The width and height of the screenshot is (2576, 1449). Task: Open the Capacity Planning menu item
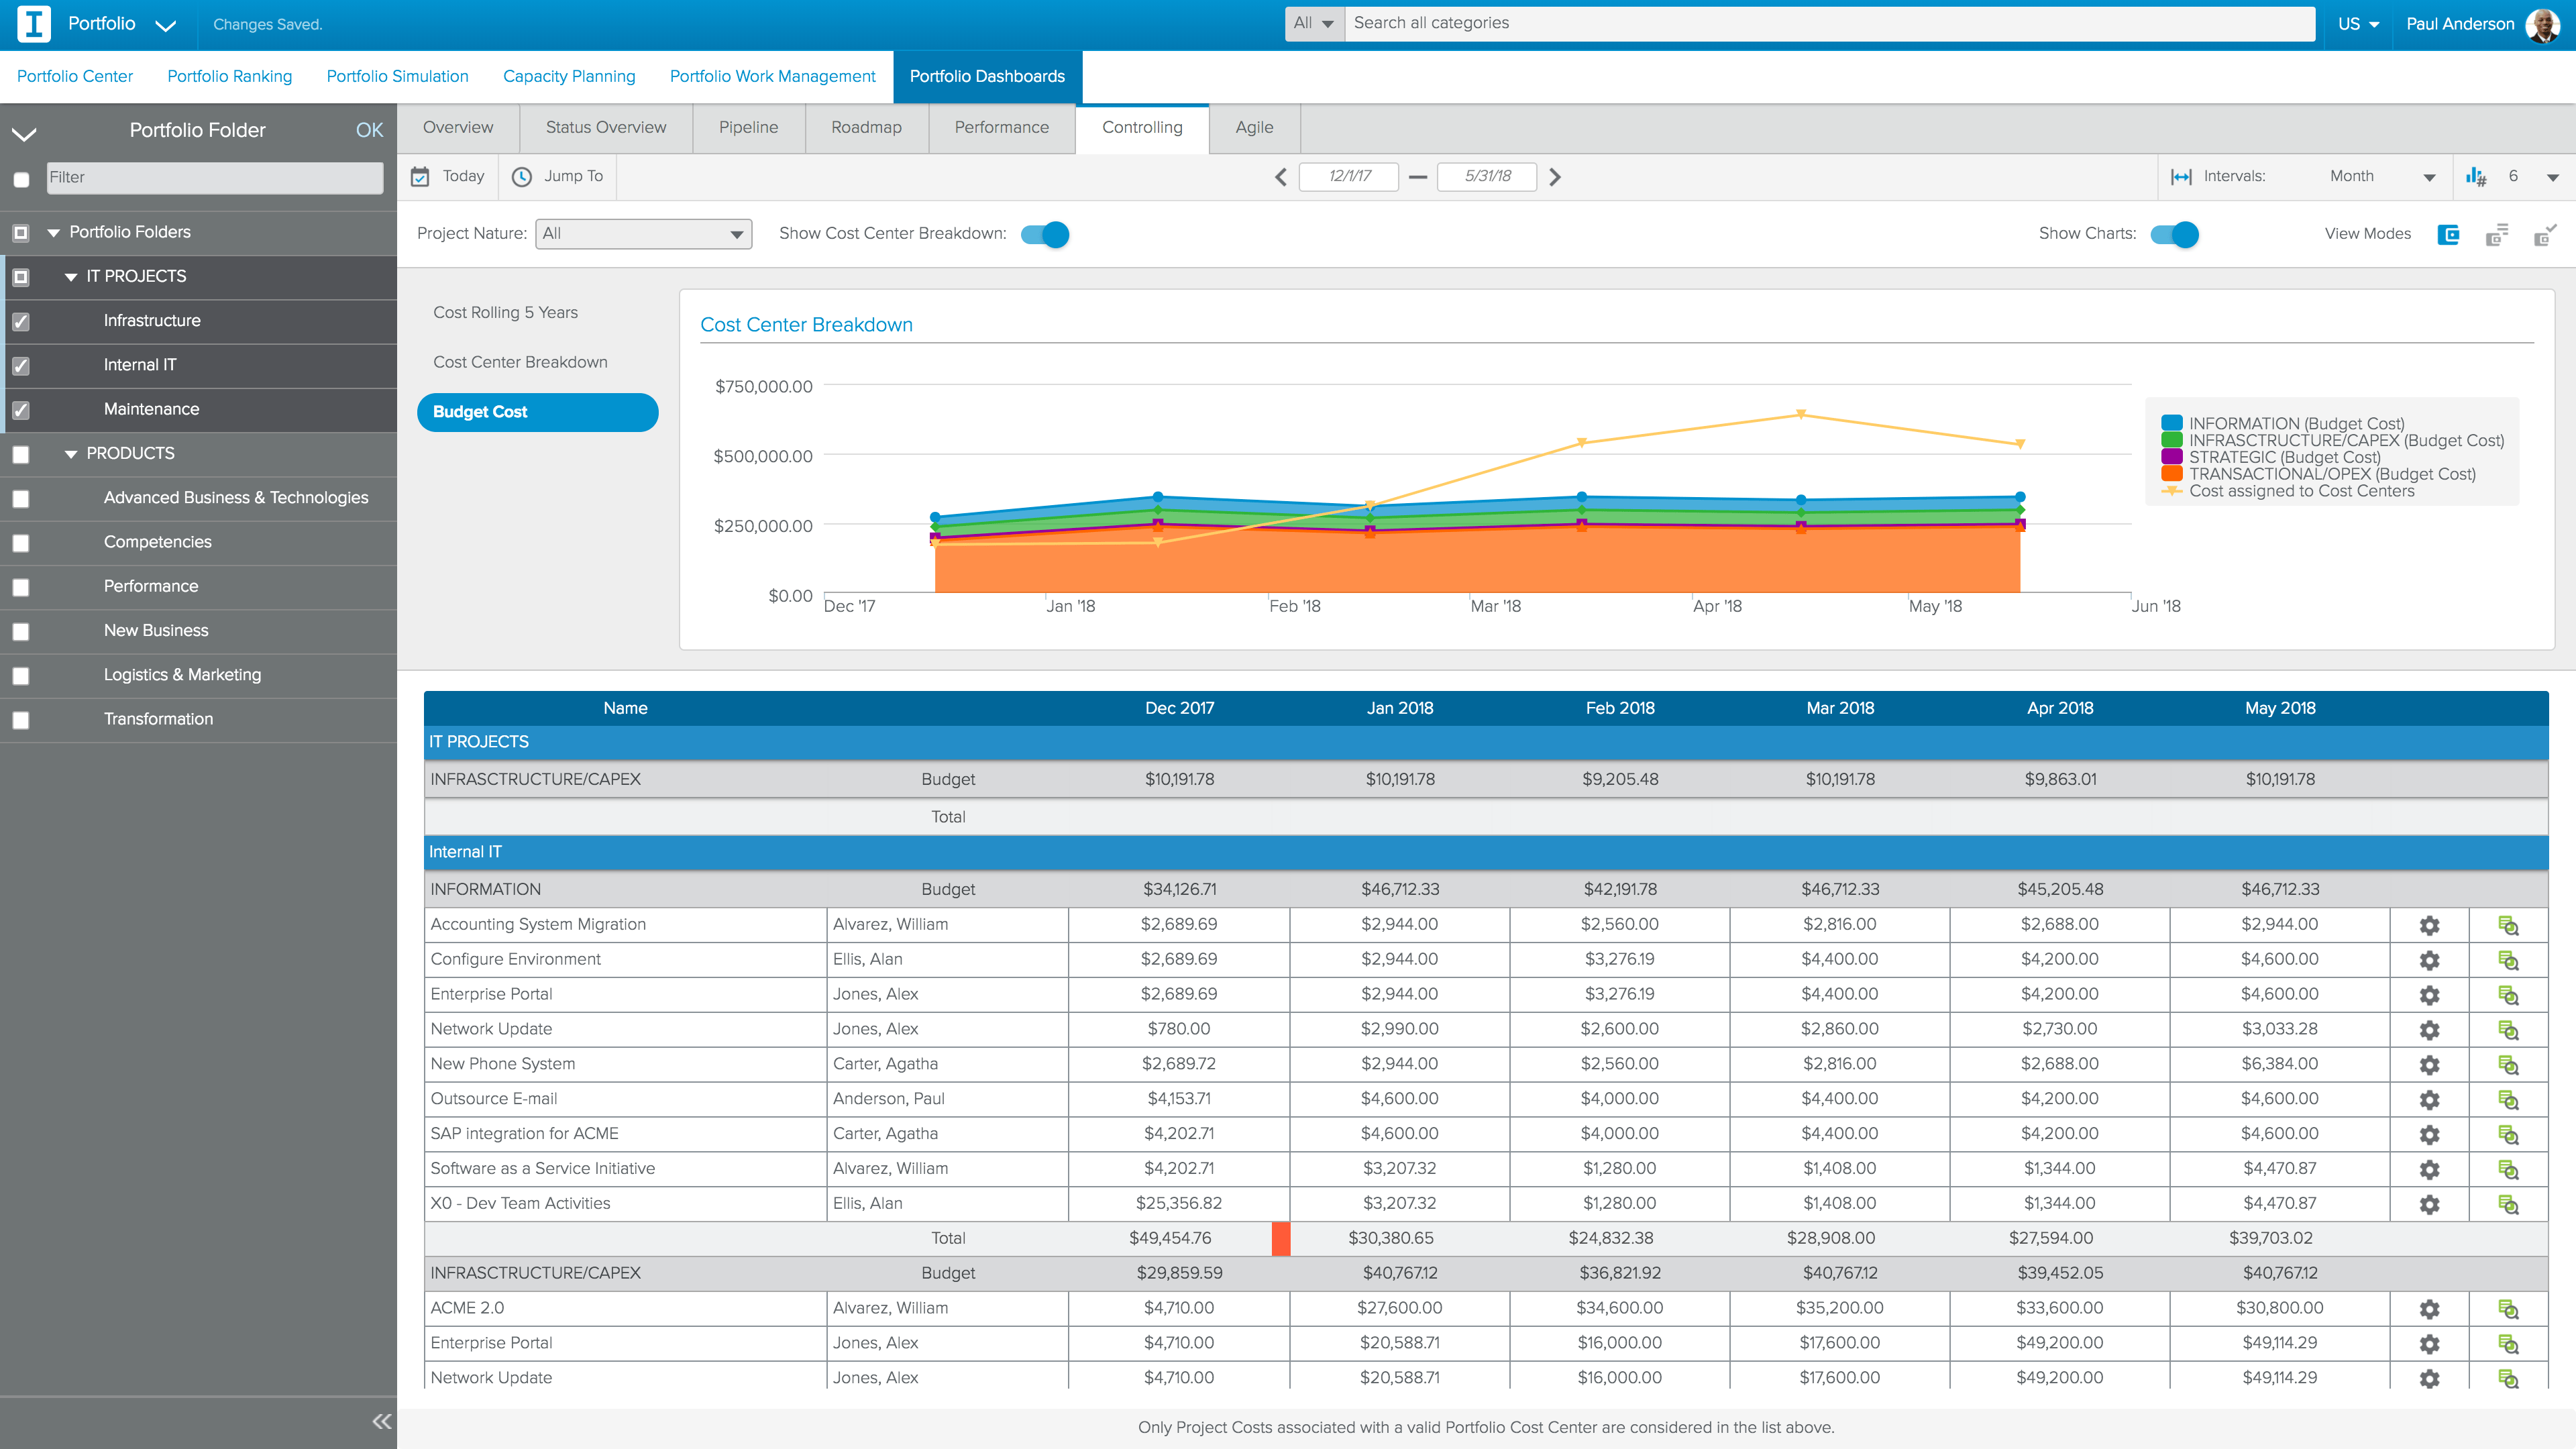(x=569, y=76)
